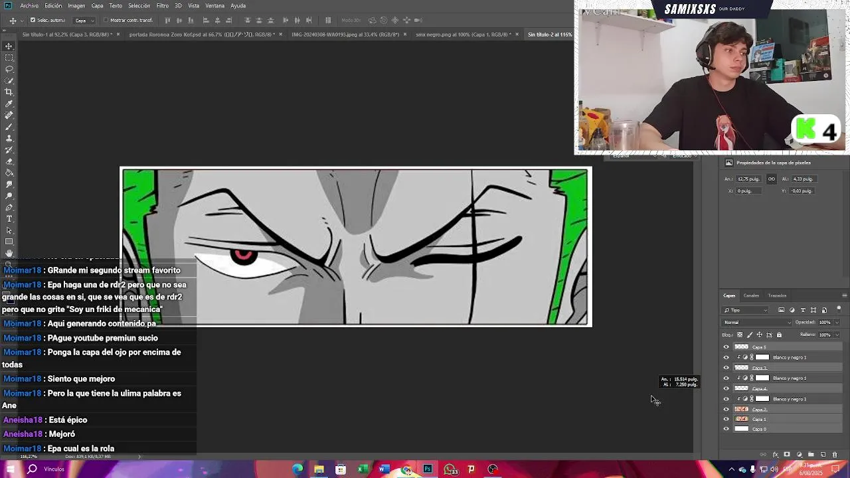Select the Crop tool
Screen dimensions: 850x478
coord(9,92)
